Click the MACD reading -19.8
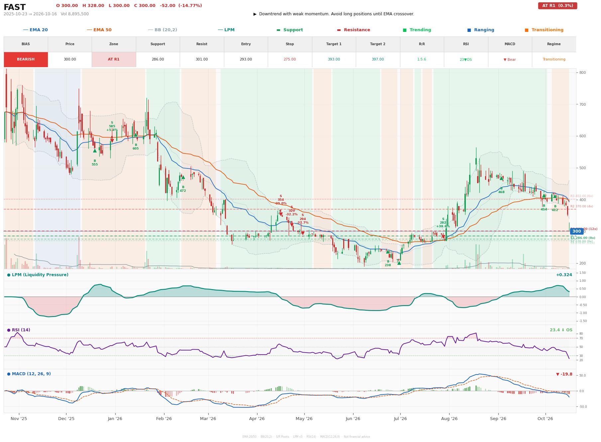 coord(564,374)
